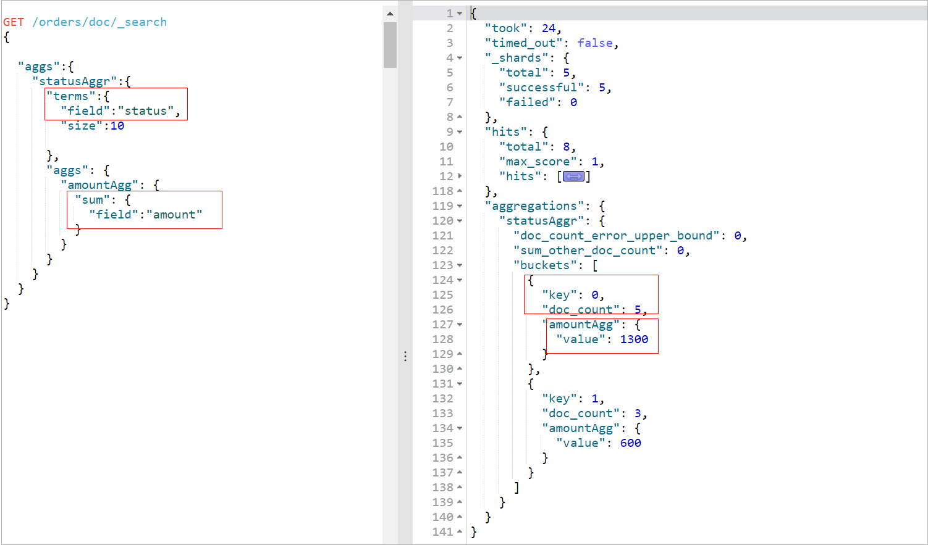Viewport: 928px width, 545px height.
Task: Click the GET method keyword
Action: coord(14,22)
